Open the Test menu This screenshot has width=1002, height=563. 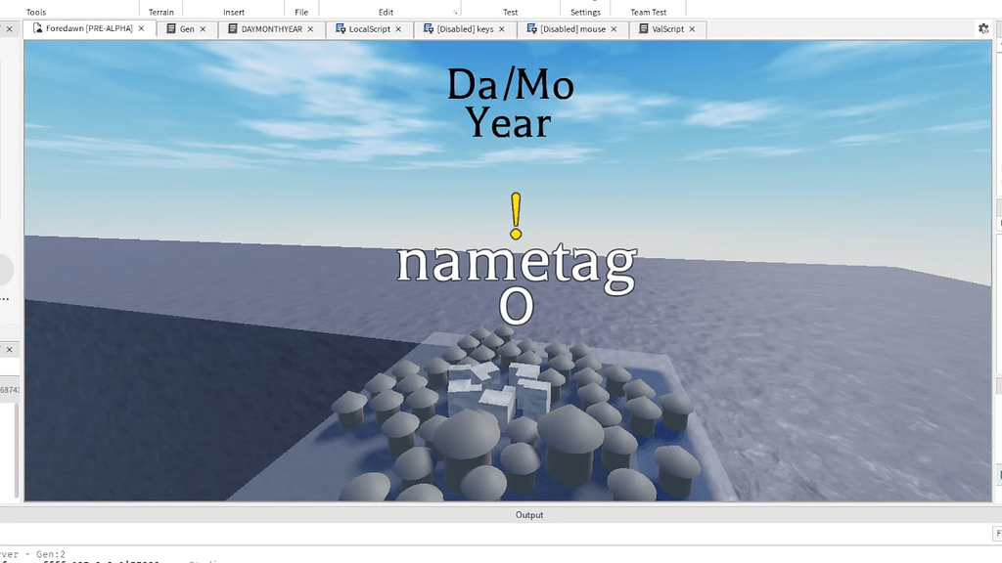(509, 11)
